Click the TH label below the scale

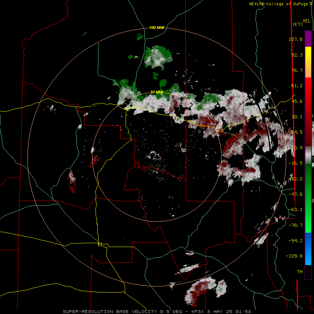(x=300, y=272)
